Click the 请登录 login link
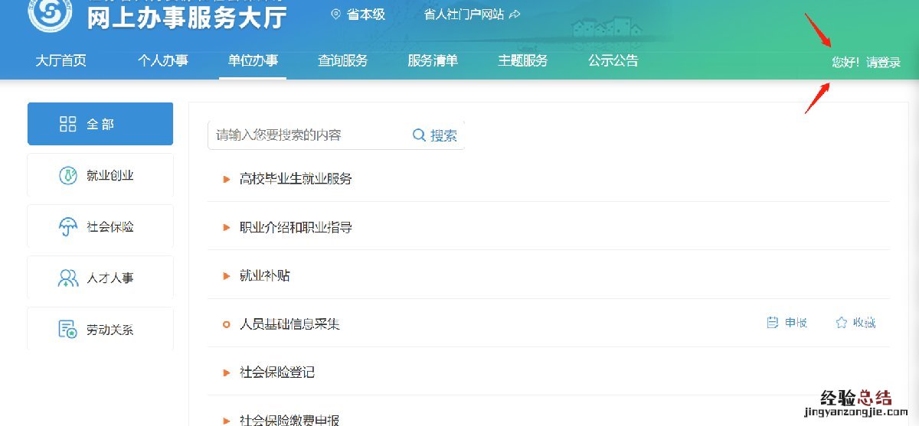 coord(884,63)
